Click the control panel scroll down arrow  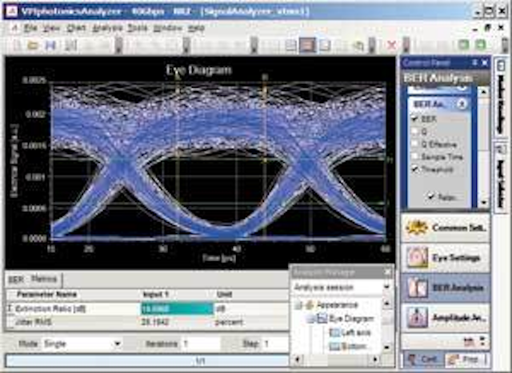484,203
